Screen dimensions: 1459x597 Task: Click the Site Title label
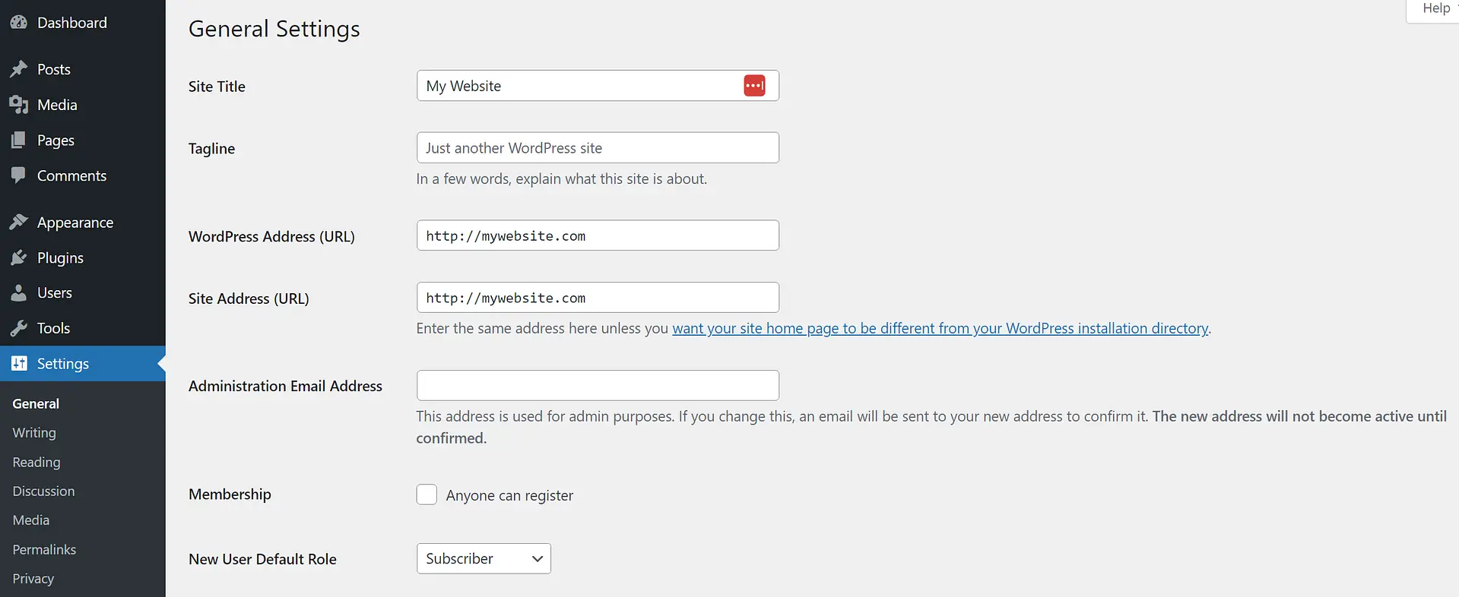[x=217, y=87]
